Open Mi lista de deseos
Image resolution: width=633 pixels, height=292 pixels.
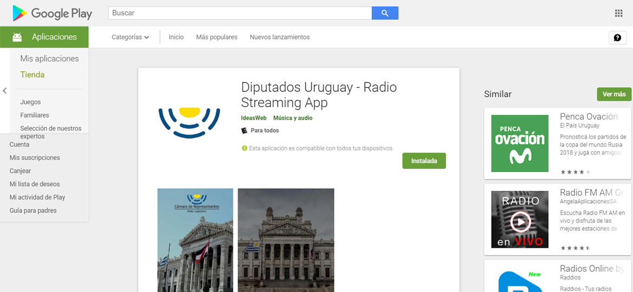pyautogui.click(x=35, y=184)
